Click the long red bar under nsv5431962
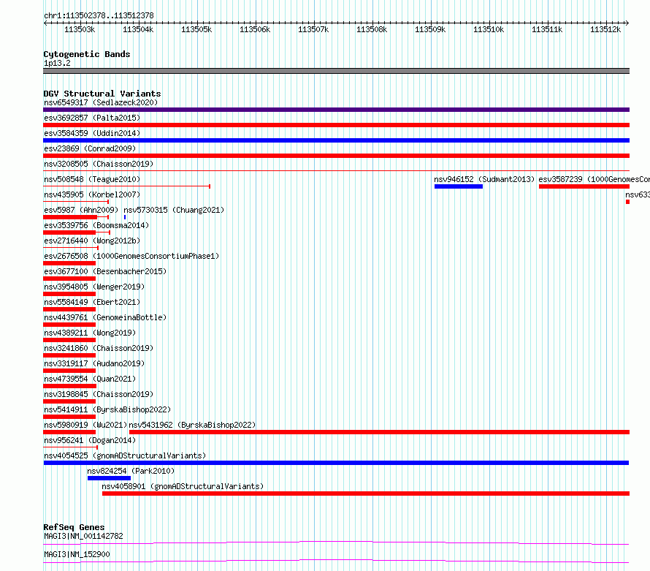Image resolution: width=650 pixels, height=571 pixels. [x=379, y=432]
